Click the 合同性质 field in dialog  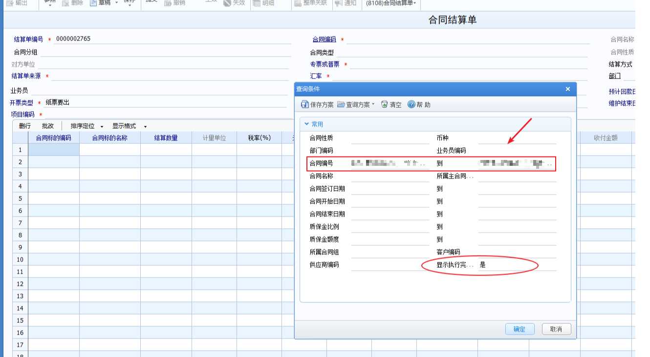390,139
